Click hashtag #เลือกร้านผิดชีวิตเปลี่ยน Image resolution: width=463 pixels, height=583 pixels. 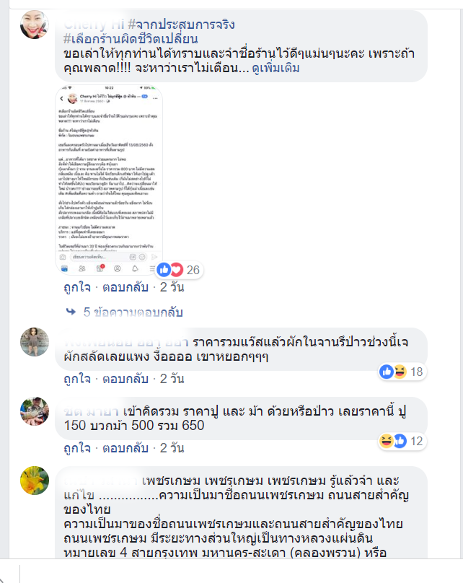[x=131, y=39]
